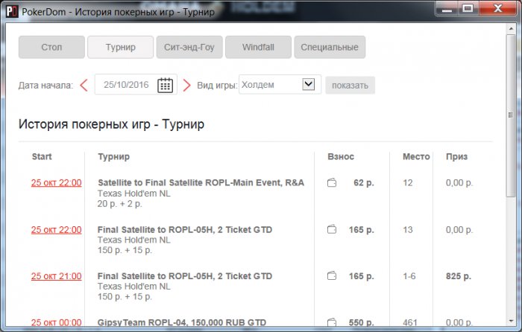
Task: Switch to the Специальные tab
Action: tap(330, 47)
